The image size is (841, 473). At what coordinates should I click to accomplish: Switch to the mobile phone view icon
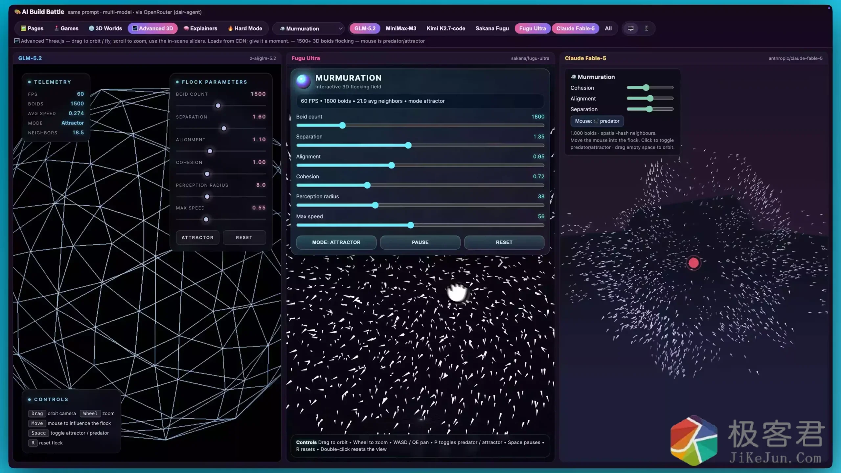pos(646,28)
